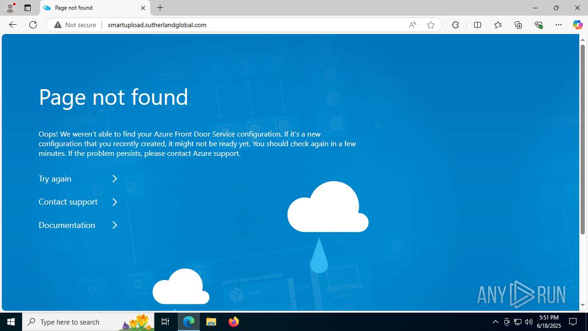Viewport: 588px width, 331px height.
Task: Open Browser essentials
Action: coord(538,25)
